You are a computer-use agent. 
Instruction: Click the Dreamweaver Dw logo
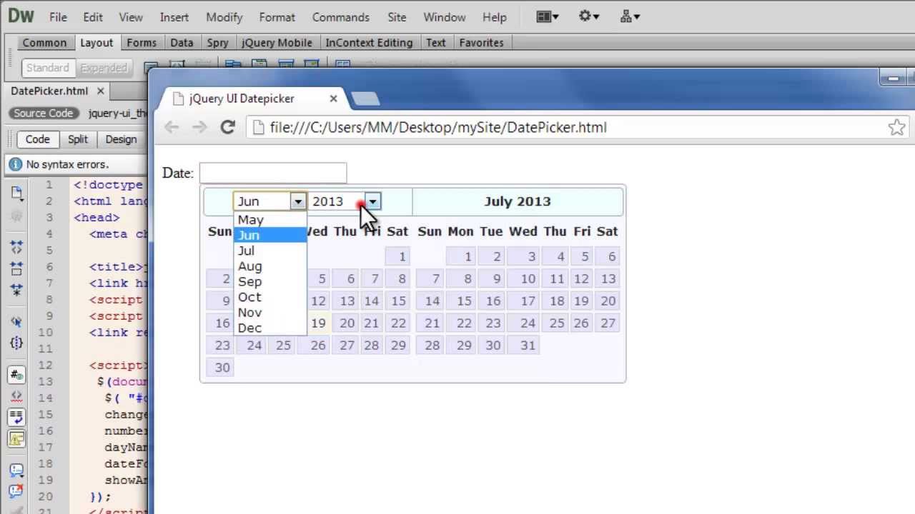[20, 16]
